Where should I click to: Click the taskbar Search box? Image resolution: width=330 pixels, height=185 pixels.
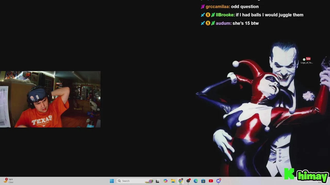(x=135, y=181)
